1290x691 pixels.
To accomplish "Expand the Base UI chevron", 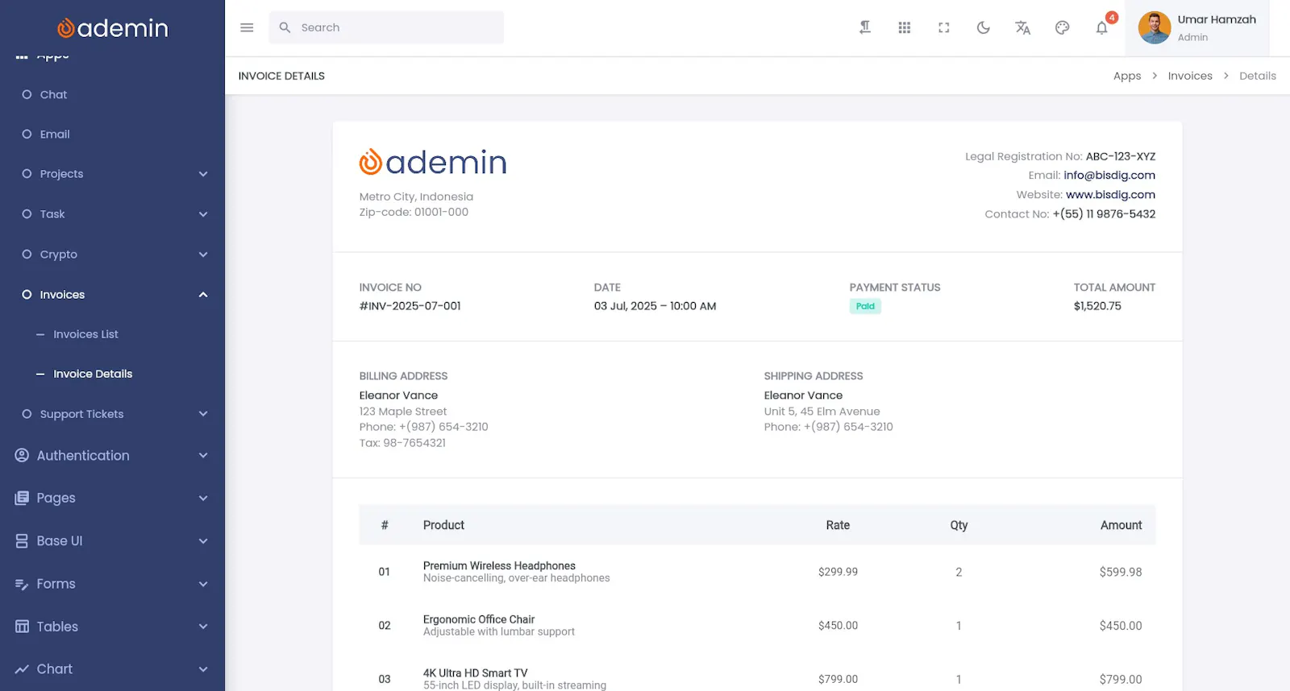I will [203, 541].
